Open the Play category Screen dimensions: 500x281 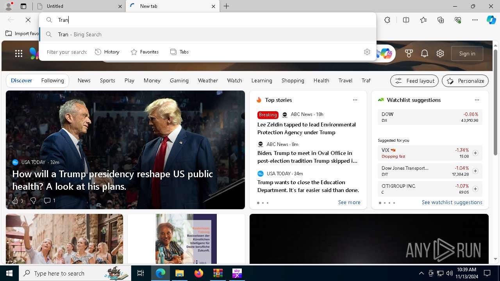click(129, 80)
